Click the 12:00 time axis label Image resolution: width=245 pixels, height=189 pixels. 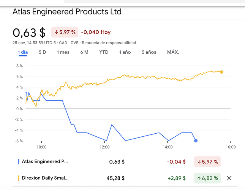[x=104, y=147]
